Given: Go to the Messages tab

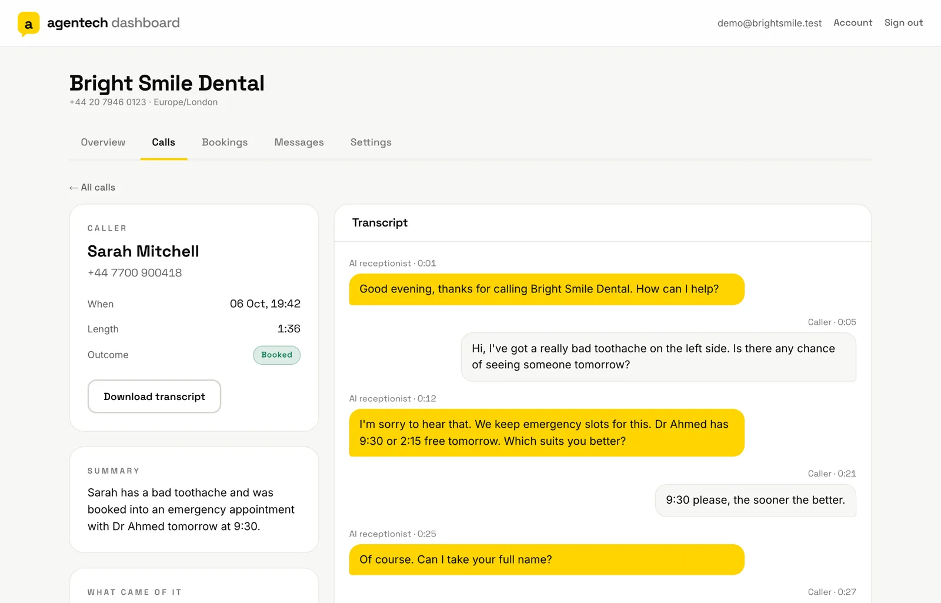Looking at the screenshot, I should click(299, 142).
